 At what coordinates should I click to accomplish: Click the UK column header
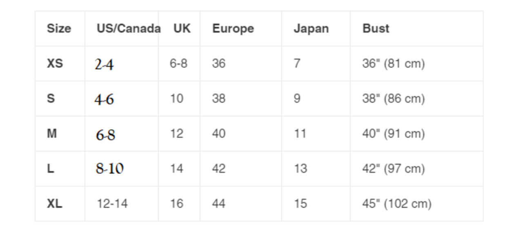click(182, 29)
